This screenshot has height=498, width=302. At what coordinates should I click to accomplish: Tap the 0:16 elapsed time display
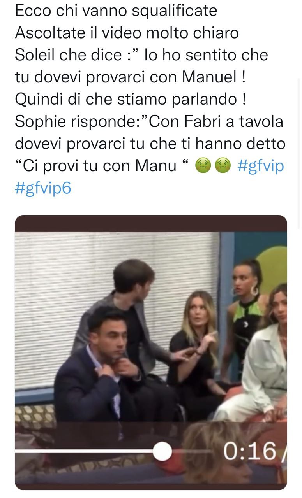(249, 451)
